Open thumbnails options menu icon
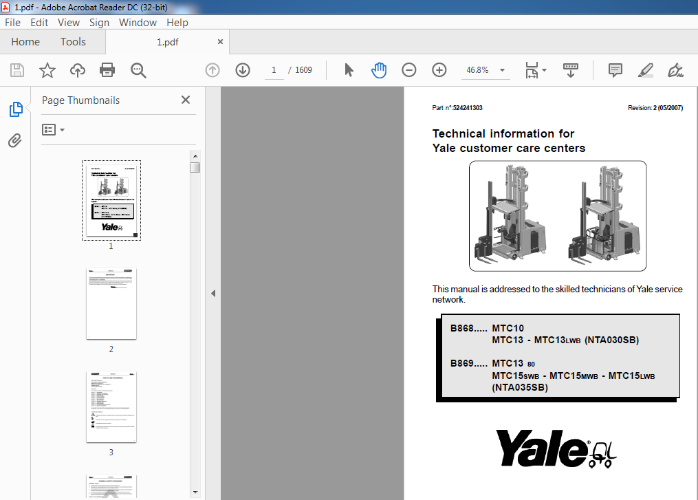 [53, 129]
